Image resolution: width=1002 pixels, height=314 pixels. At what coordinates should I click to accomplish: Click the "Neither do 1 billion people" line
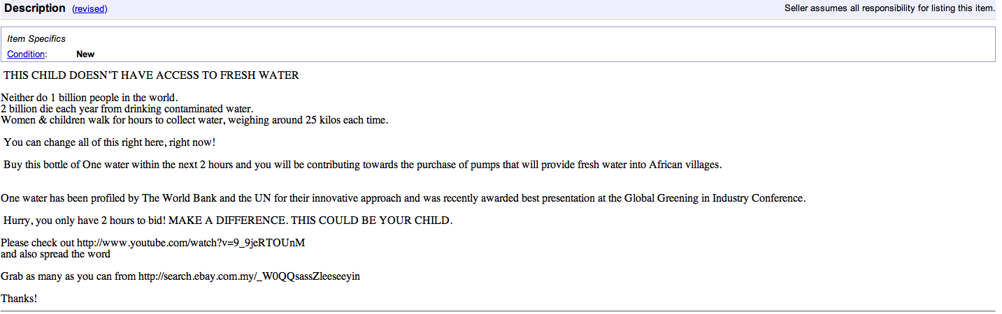90,98
